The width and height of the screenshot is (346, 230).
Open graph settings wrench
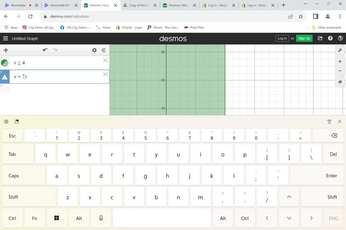coord(340,50)
